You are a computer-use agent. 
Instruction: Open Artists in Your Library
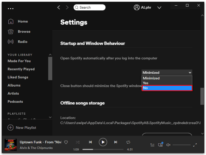[13, 93]
